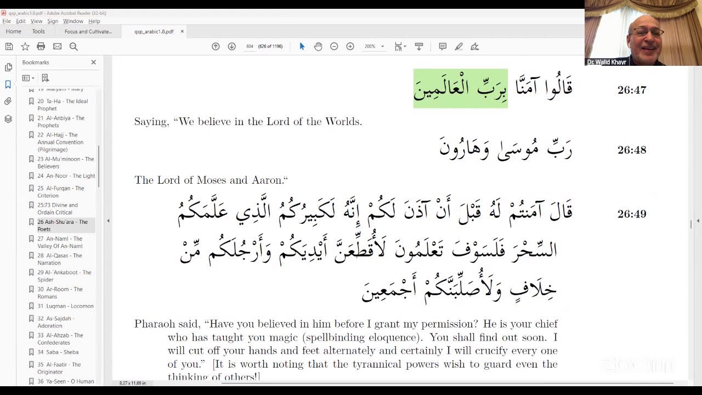Open the 200% zoom level dropdown
Viewport: 702px width, 395px height.
[375, 47]
